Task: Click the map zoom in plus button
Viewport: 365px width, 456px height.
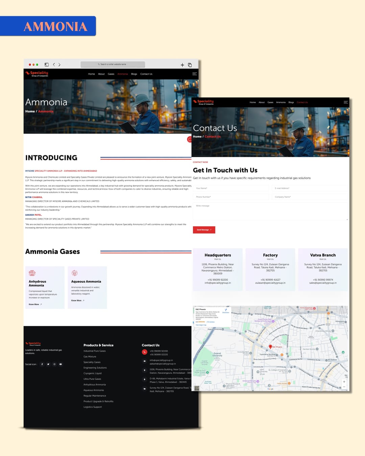Action: pyautogui.click(x=344, y=382)
